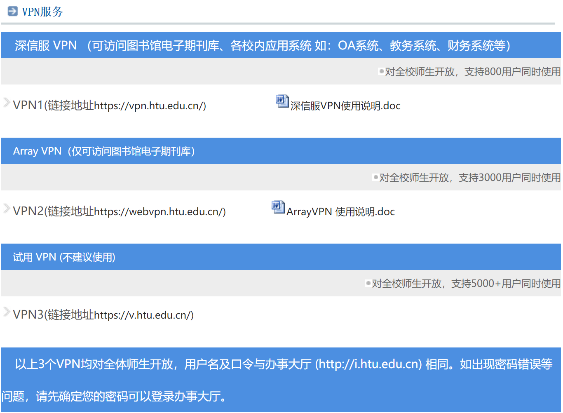The image size is (563, 413).
Task: Download ArrayVPN 使用说明.doc file
Action: pyautogui.click(x=340, y=212)
